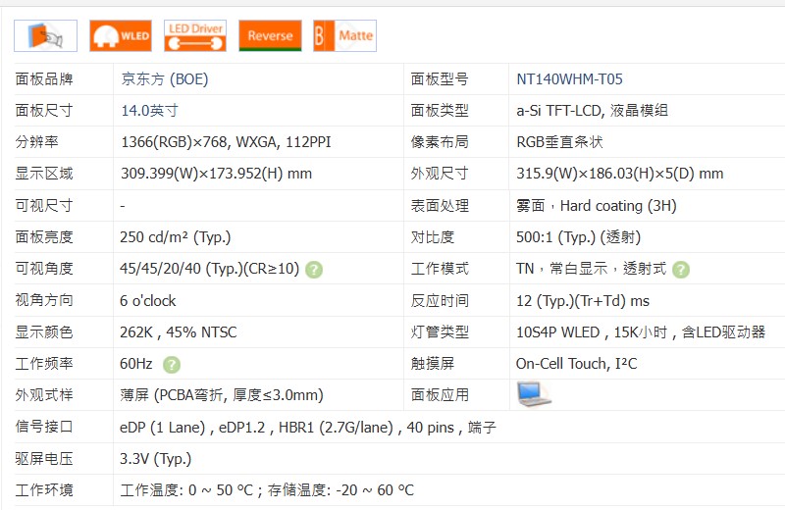
Task: Click the Reverse feature icon
Action: point(270,36)
